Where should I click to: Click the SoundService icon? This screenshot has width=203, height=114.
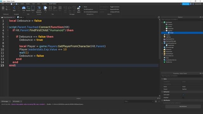pyautogui.click(x=164, y=56)
